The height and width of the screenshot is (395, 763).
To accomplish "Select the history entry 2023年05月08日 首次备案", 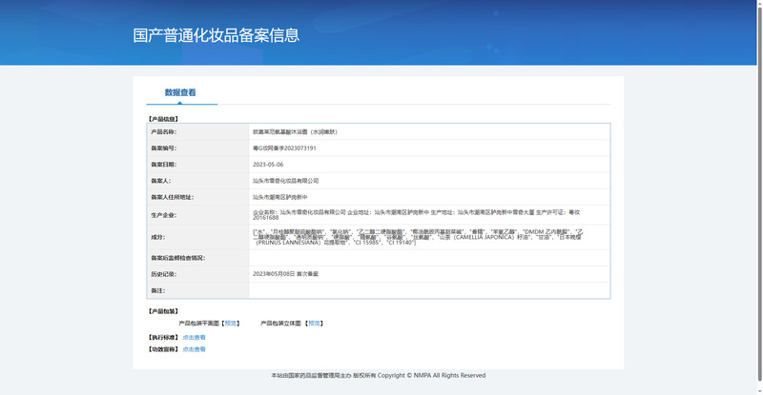I will 285,274.
